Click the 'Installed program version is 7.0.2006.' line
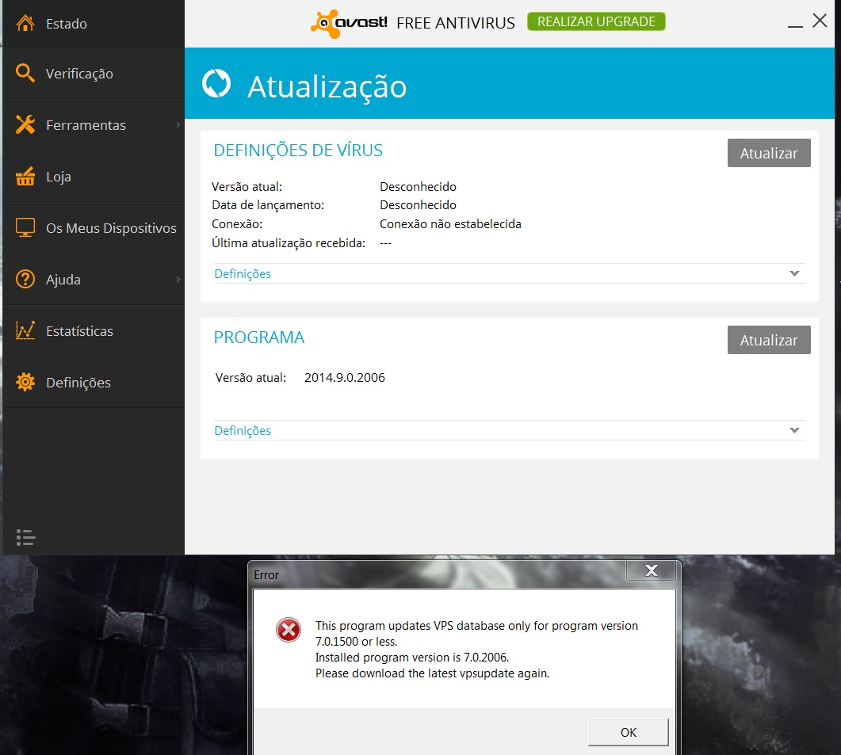Image resolution: width=841 pixels, height=755 pixels. (x=412, y=658)
